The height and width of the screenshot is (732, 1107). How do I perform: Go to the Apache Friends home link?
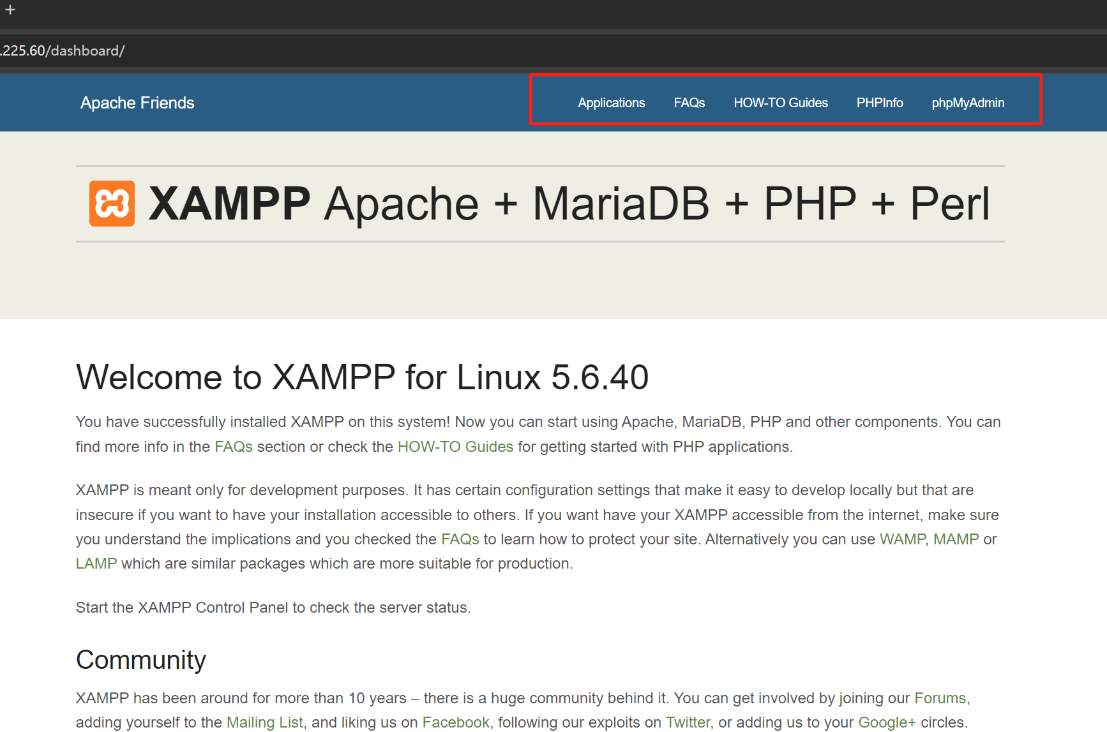click(x=137, y=103)
